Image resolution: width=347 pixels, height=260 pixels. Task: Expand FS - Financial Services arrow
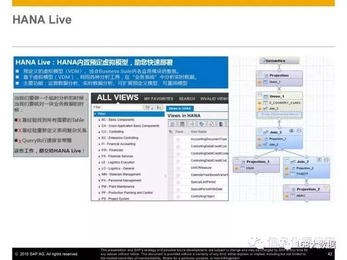click(99, 157)
